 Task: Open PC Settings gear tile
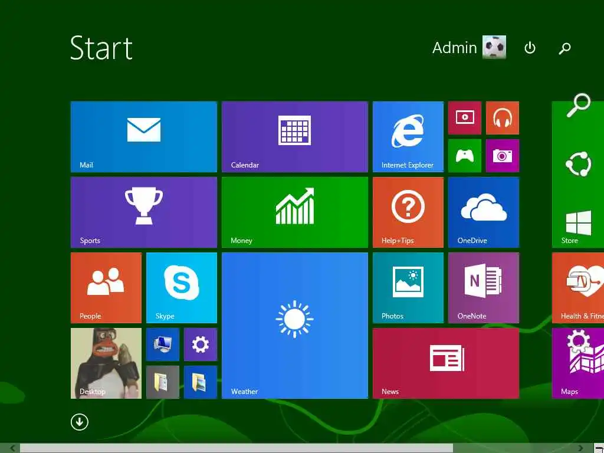pos(201,344)
